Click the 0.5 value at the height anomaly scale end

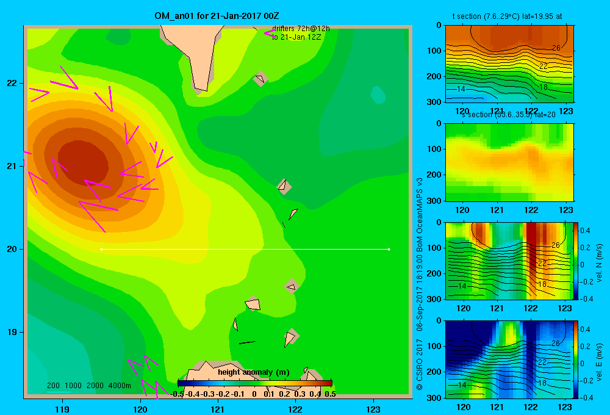(330, 394)
